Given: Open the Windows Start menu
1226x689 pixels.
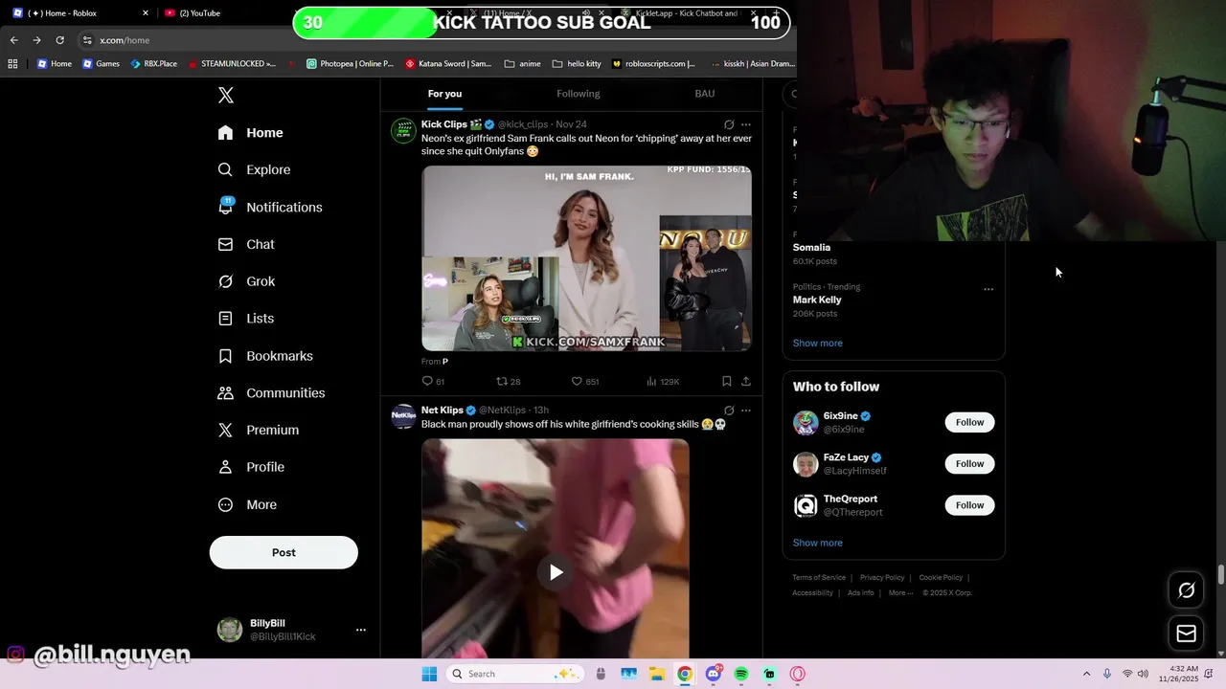Looking at the screenshot, I should pos(429,674).
